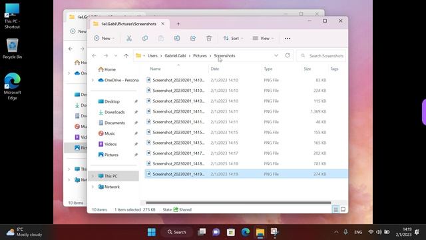Click the taskbar Search box
Image resolution: width=426 pixels, height=240 pixels.
pos(176,232)
